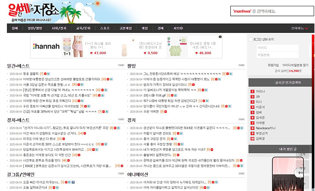Click the image icon on the 서울 3강남 row

[82, 84]
